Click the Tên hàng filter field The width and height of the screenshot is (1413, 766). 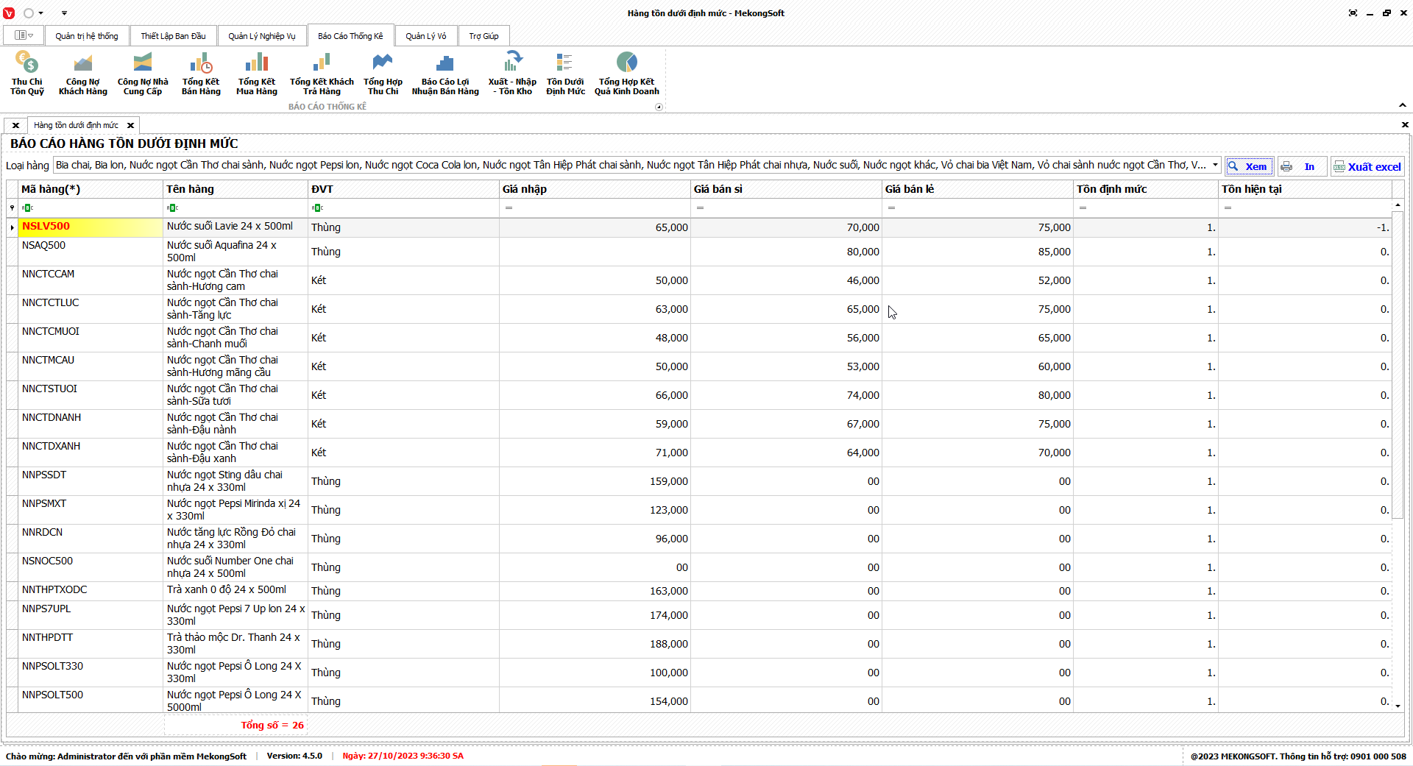(x=235, y=208)
